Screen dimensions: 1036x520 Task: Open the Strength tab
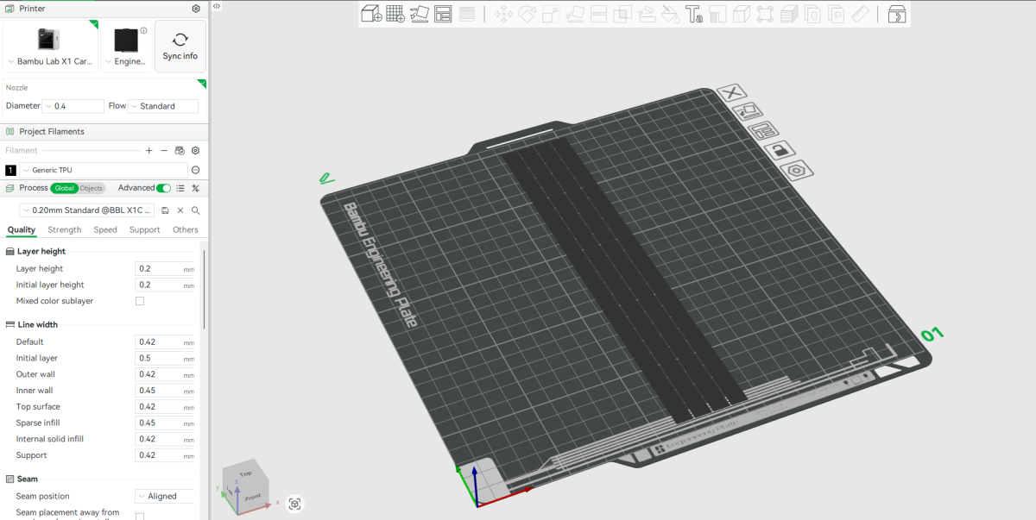coord(65,229)
